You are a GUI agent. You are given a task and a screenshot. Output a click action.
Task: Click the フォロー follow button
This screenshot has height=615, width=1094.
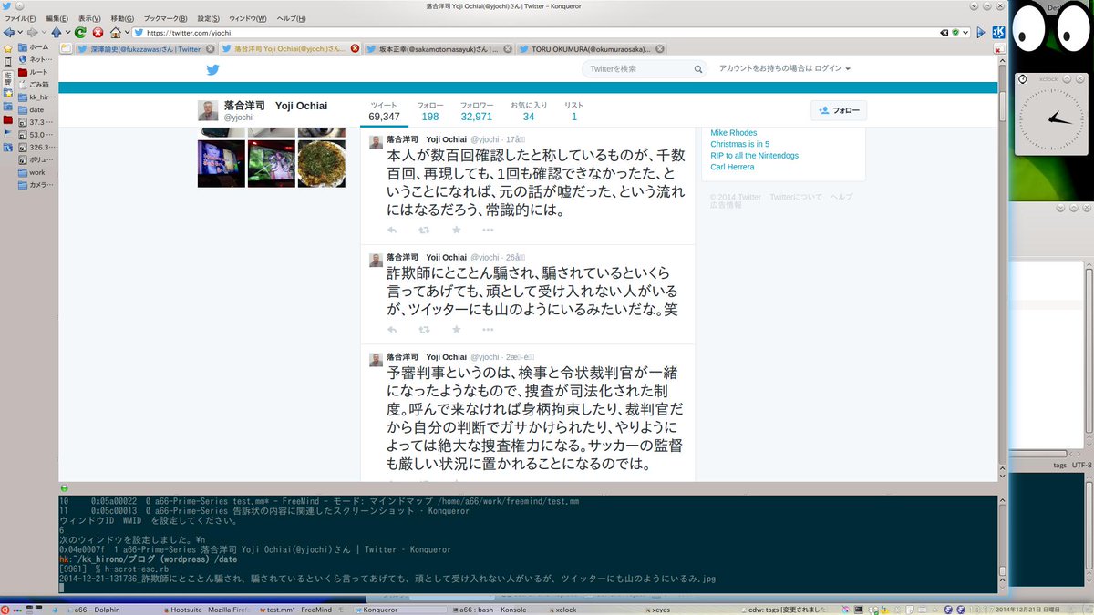(839, 110)
